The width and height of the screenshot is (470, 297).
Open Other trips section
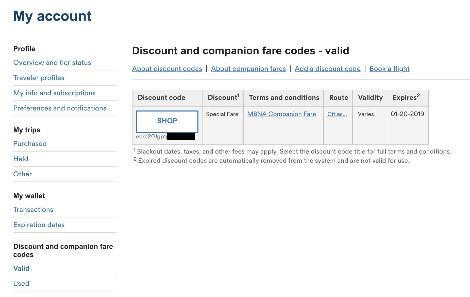pos(22,174)
